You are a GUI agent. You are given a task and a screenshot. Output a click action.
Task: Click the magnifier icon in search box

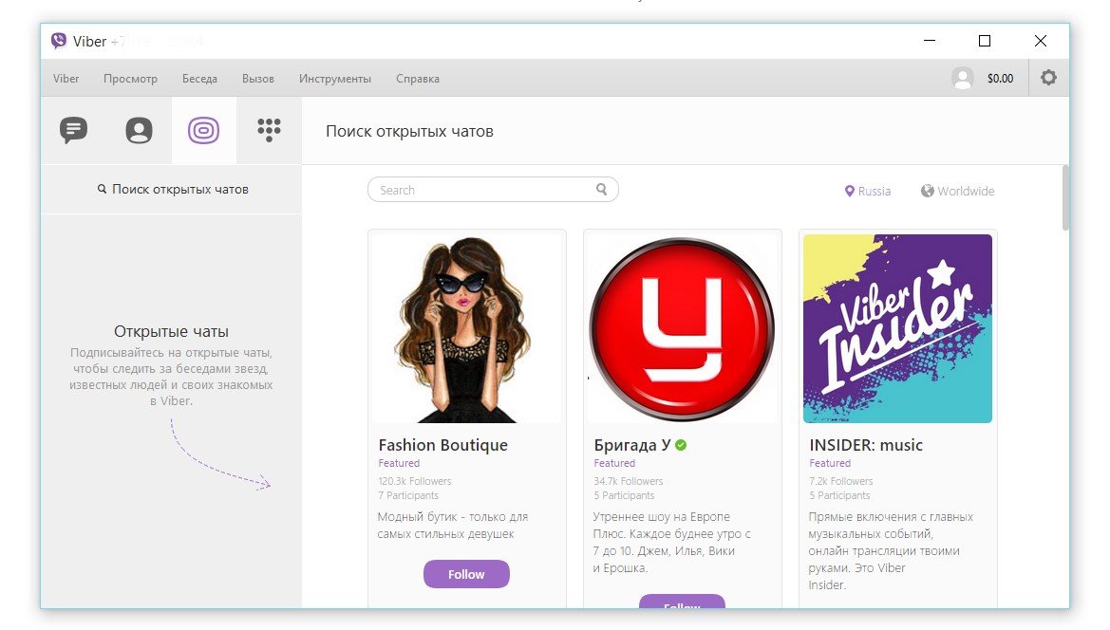point(601,189)
